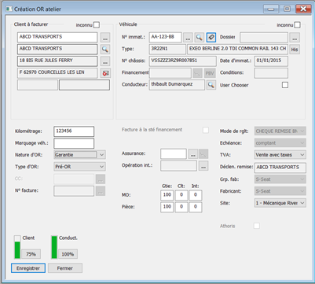Open the Echéance dropdown showing comptant
Viewport: 315px width, 284px height.
280,143
